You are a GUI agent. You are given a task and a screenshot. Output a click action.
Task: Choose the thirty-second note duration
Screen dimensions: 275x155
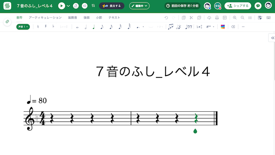click(120, 27)
